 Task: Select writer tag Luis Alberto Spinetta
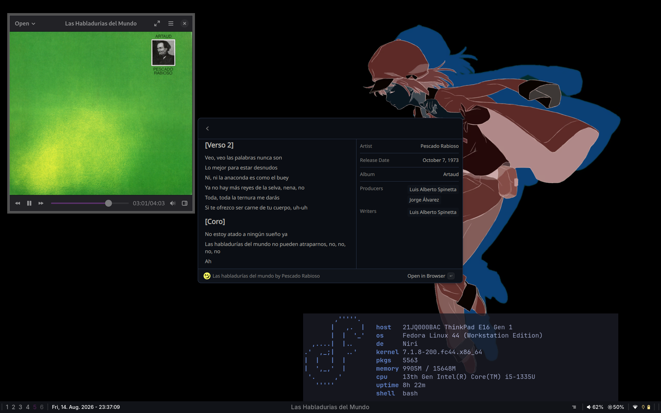[433, 212]
